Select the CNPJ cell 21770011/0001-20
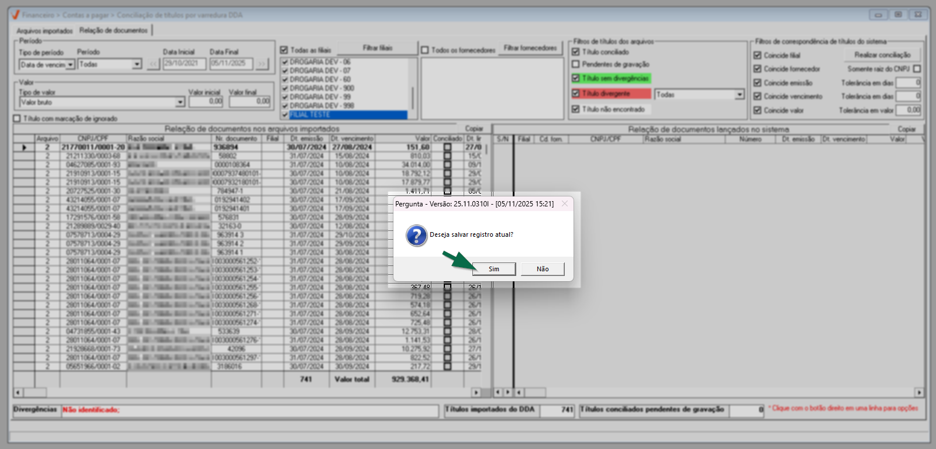936x449 pixels. pyautogui.click(x=93, y=147)
